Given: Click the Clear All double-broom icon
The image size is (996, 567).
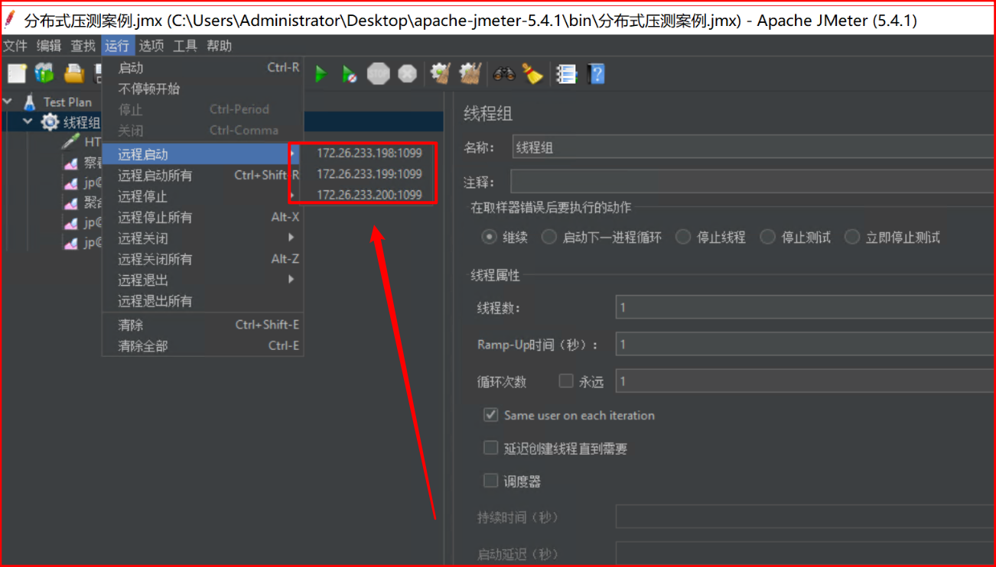Looking at the screenshot, I should (469, 74).
